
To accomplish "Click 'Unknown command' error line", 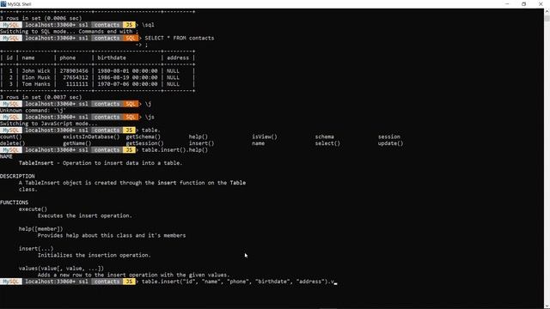I will (33, 111).
